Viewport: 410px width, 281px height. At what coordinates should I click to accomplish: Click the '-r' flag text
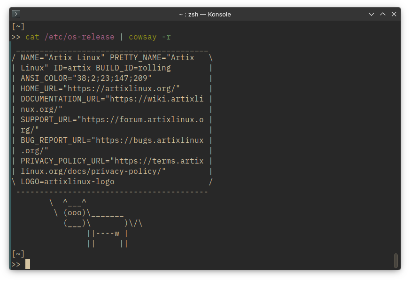tap(166, 37)
